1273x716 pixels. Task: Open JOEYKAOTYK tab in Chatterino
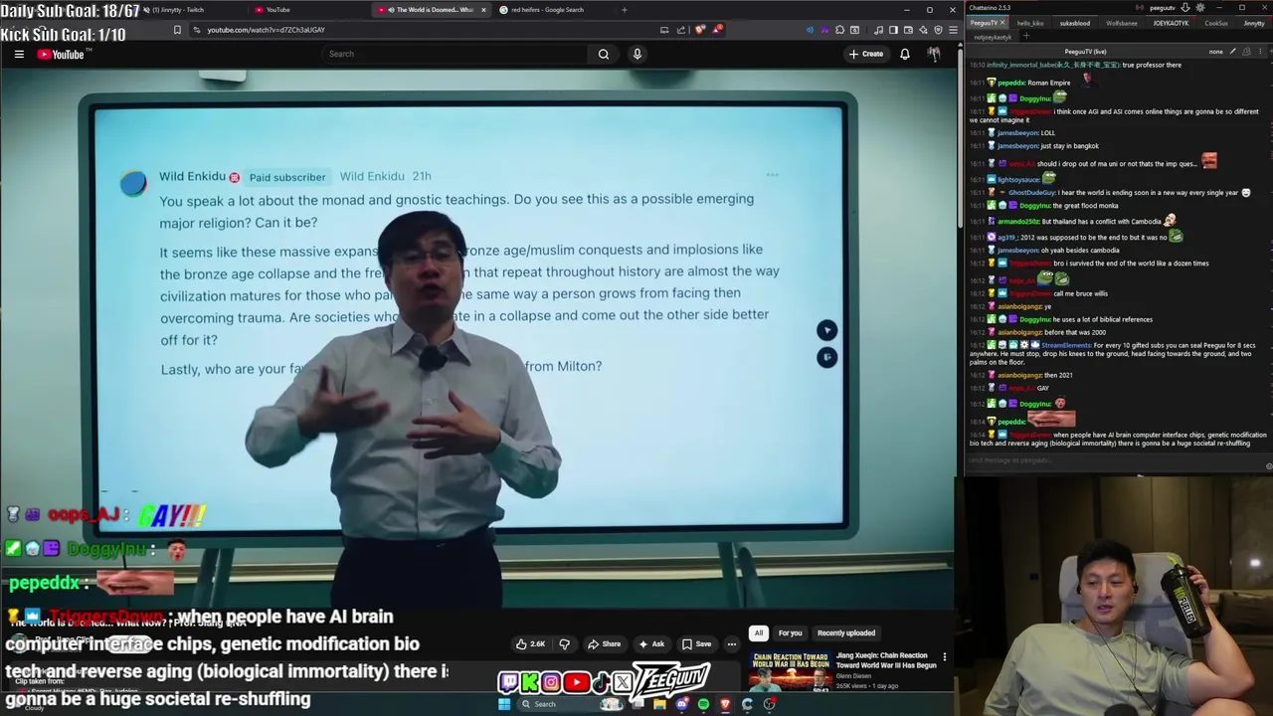click(1171, 23)
